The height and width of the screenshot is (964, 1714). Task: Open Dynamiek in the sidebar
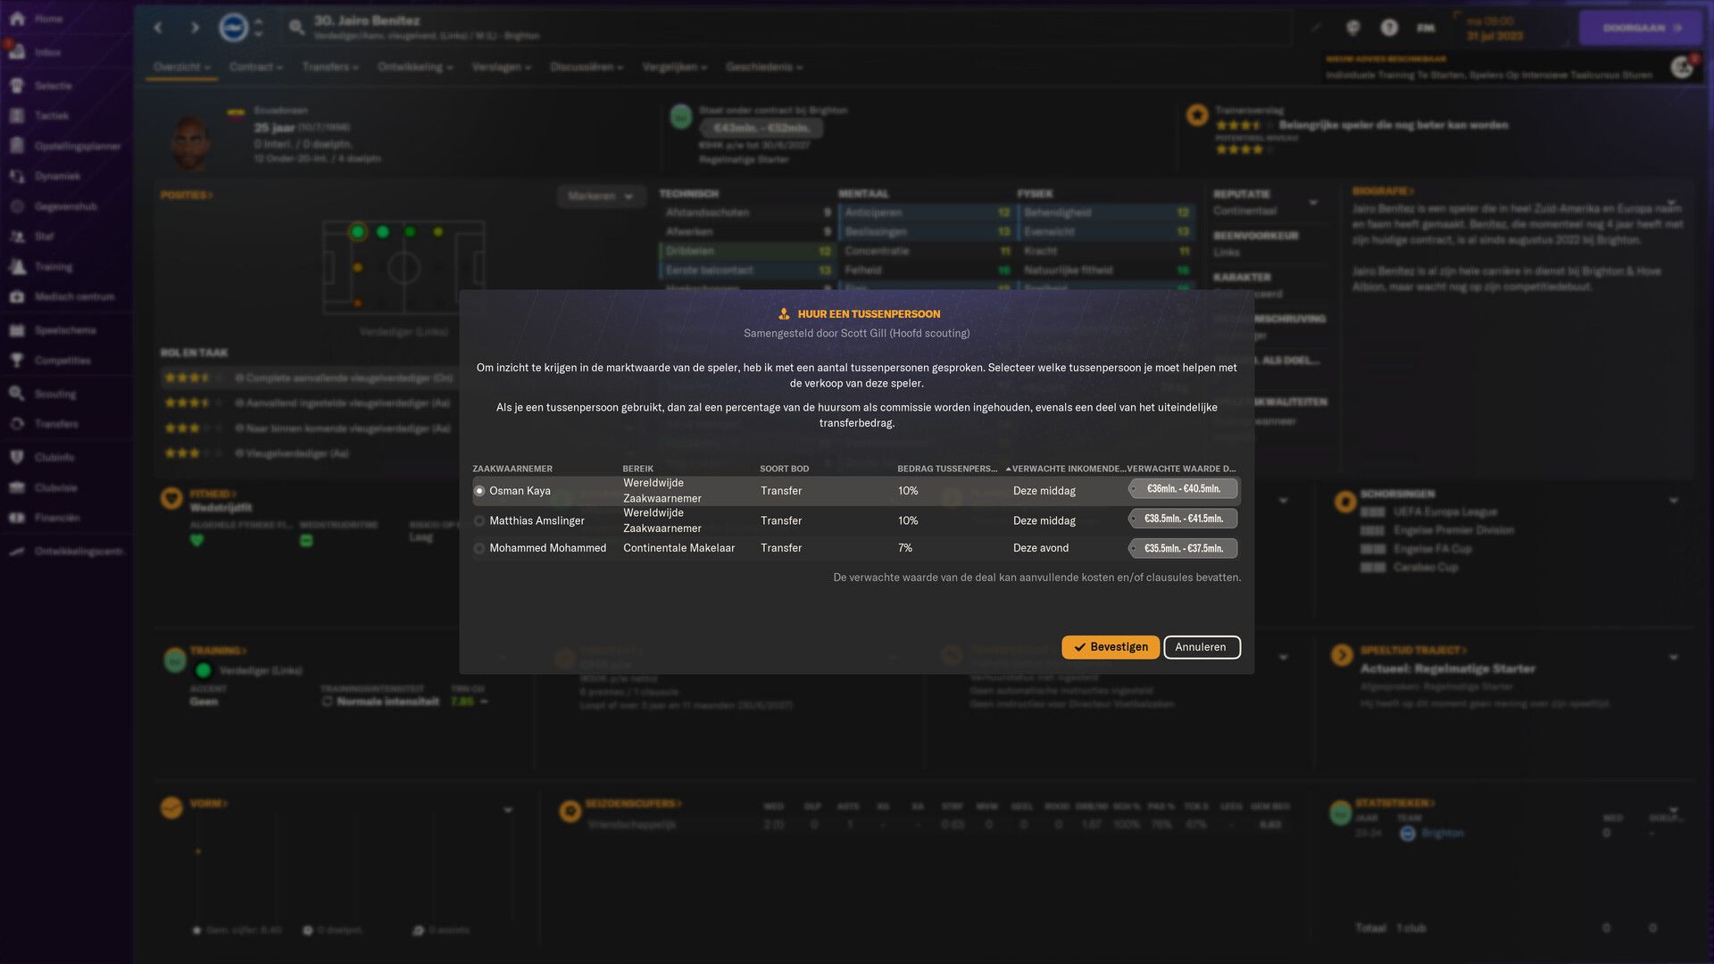(57, 177)
